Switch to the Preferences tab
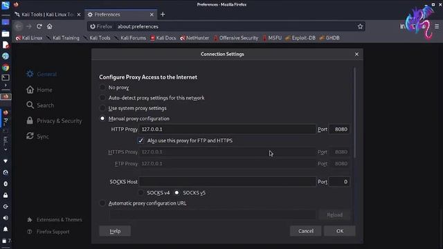The width and height of the screenshot is (443, 249). (x=120, y=15)
